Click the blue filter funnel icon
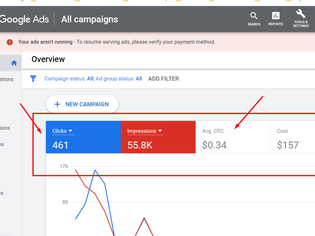 (33, 78)
